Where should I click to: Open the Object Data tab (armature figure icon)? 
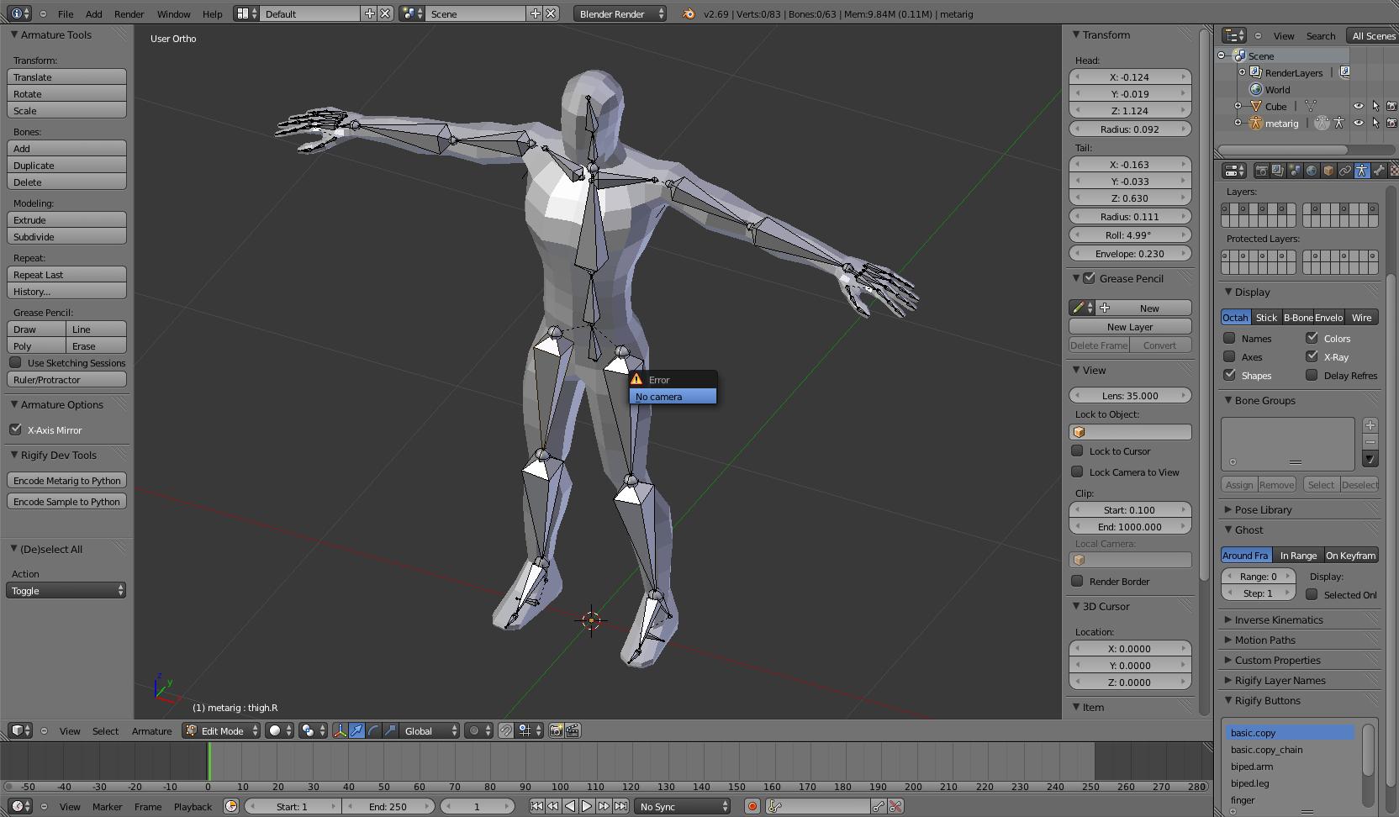coord(1362,171)
